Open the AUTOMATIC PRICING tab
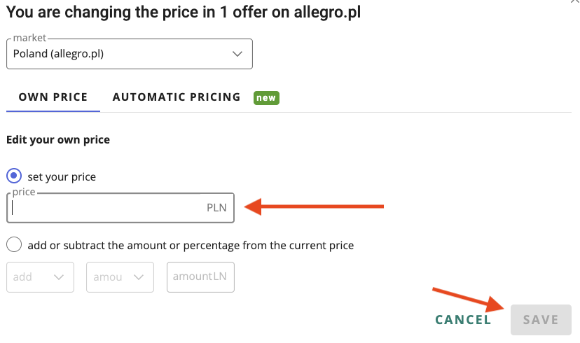The height and width of the screenshot is (343, 580). (177, 97)
